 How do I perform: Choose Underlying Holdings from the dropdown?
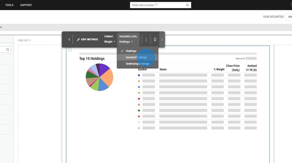coord(138,64)
